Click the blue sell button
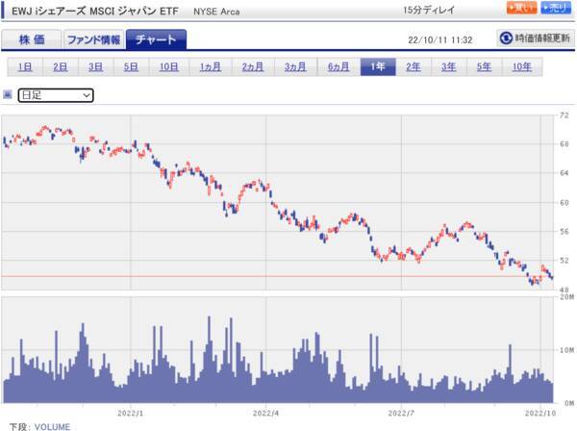 [558, 8]
